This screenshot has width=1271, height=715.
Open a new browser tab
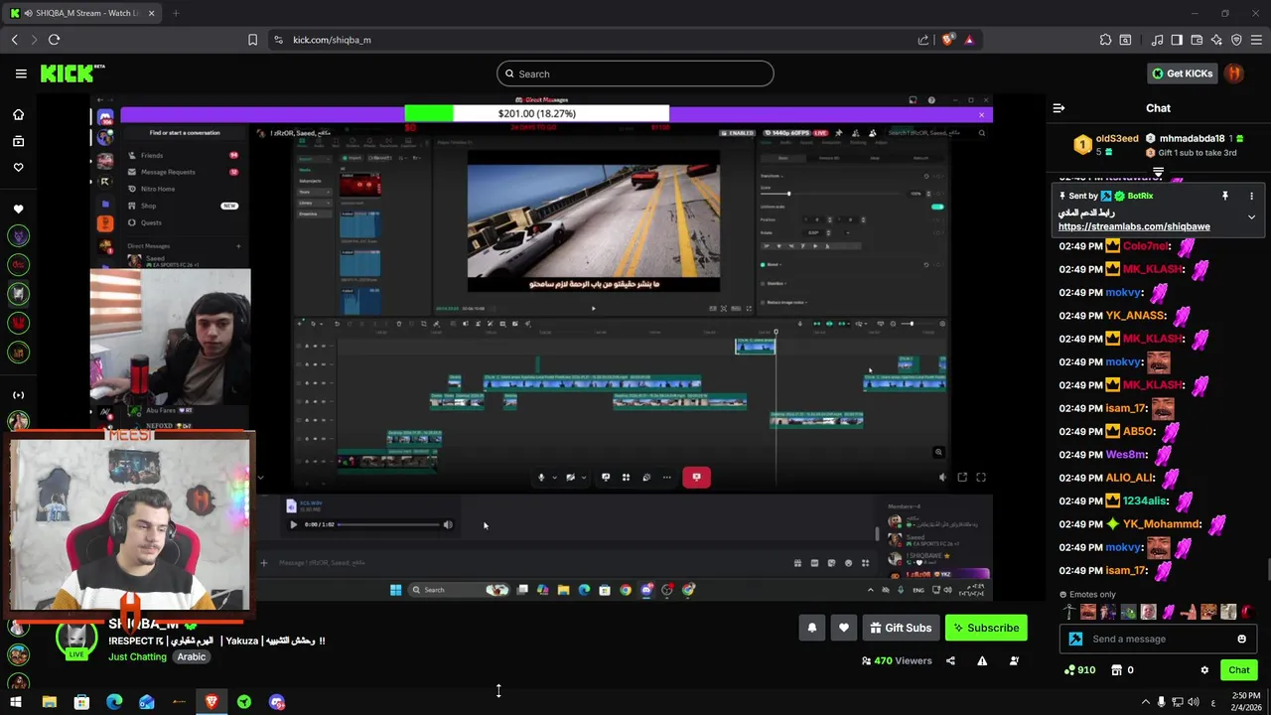pyautogui.click(x=176, y=13)
